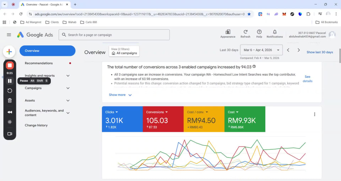Click the dotted grid icon in recorder
The height and width of the screenshot is (181, 341).
coord(10,122)
